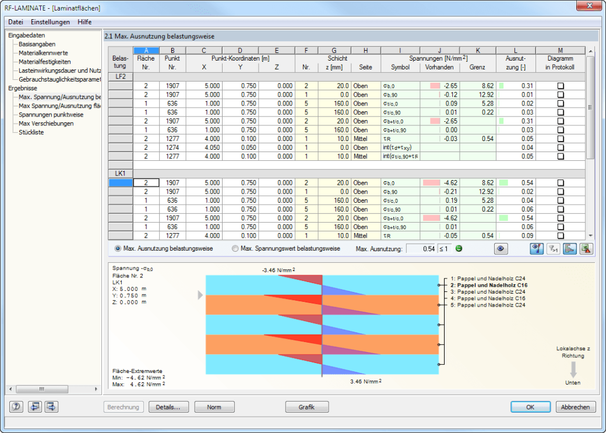Click the small triangle marker beside layer diagram
Image resolution: width=606 pixels, height=433 pixels.
coord(200,295)
